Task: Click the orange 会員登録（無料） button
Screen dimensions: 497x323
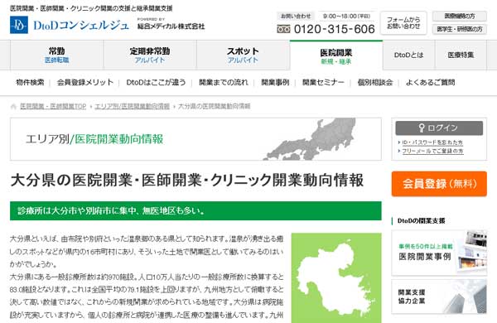Action: [439, 184]
